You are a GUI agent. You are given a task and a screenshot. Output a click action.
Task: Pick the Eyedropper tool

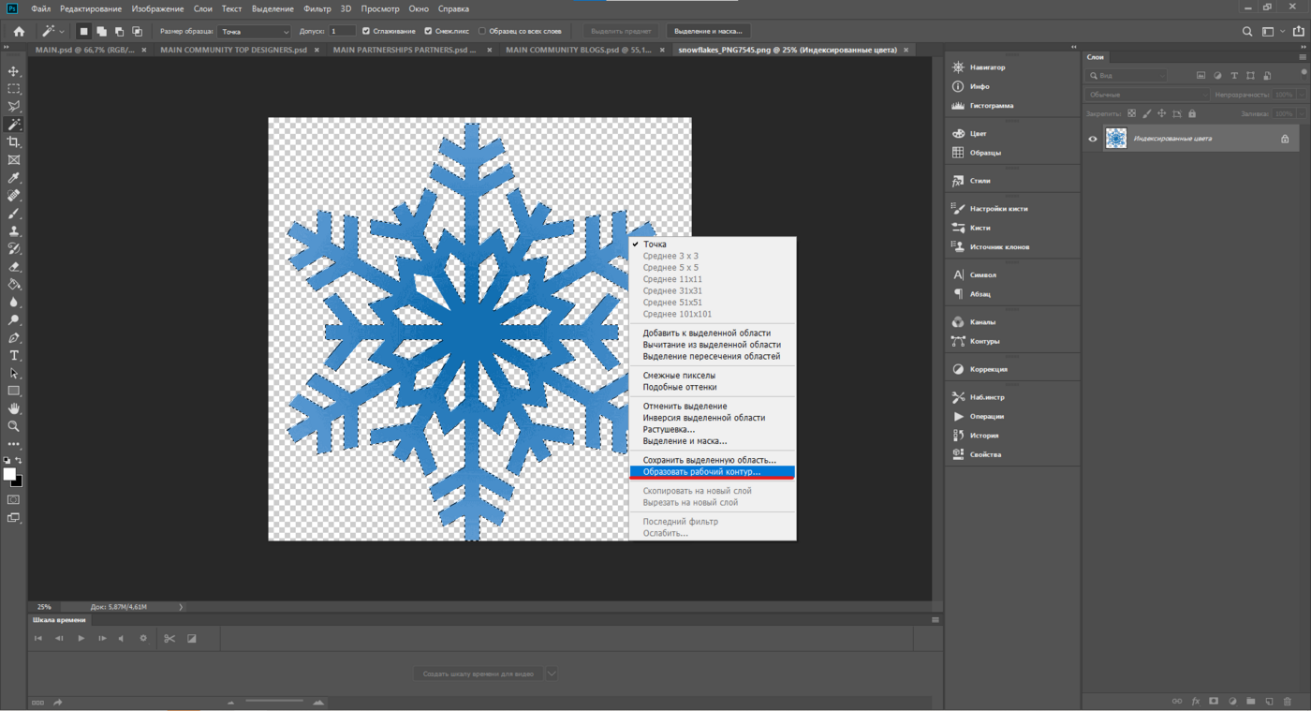(14, 178)
